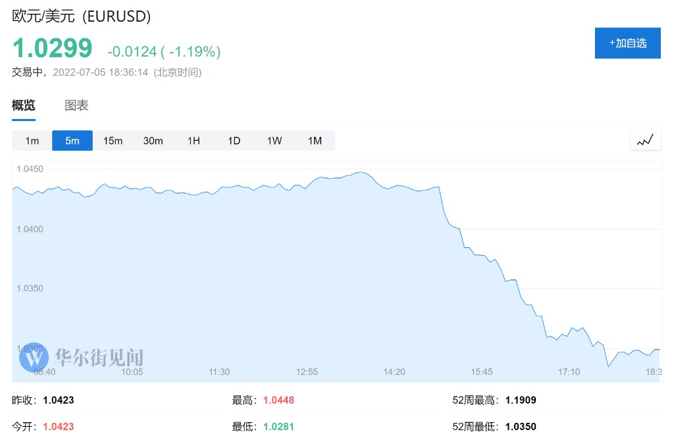Select the 5m time interval
674x438 pixels.
pyautogui.click(x=72, y=141)
